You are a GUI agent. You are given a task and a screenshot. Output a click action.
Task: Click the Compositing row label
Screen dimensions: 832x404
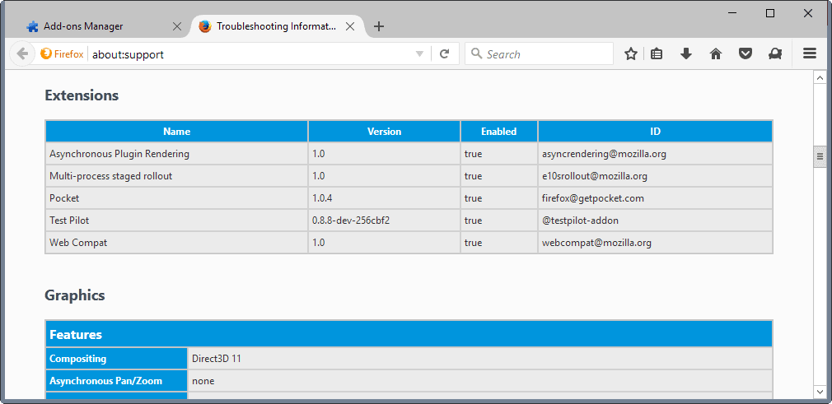pos(117,359)
